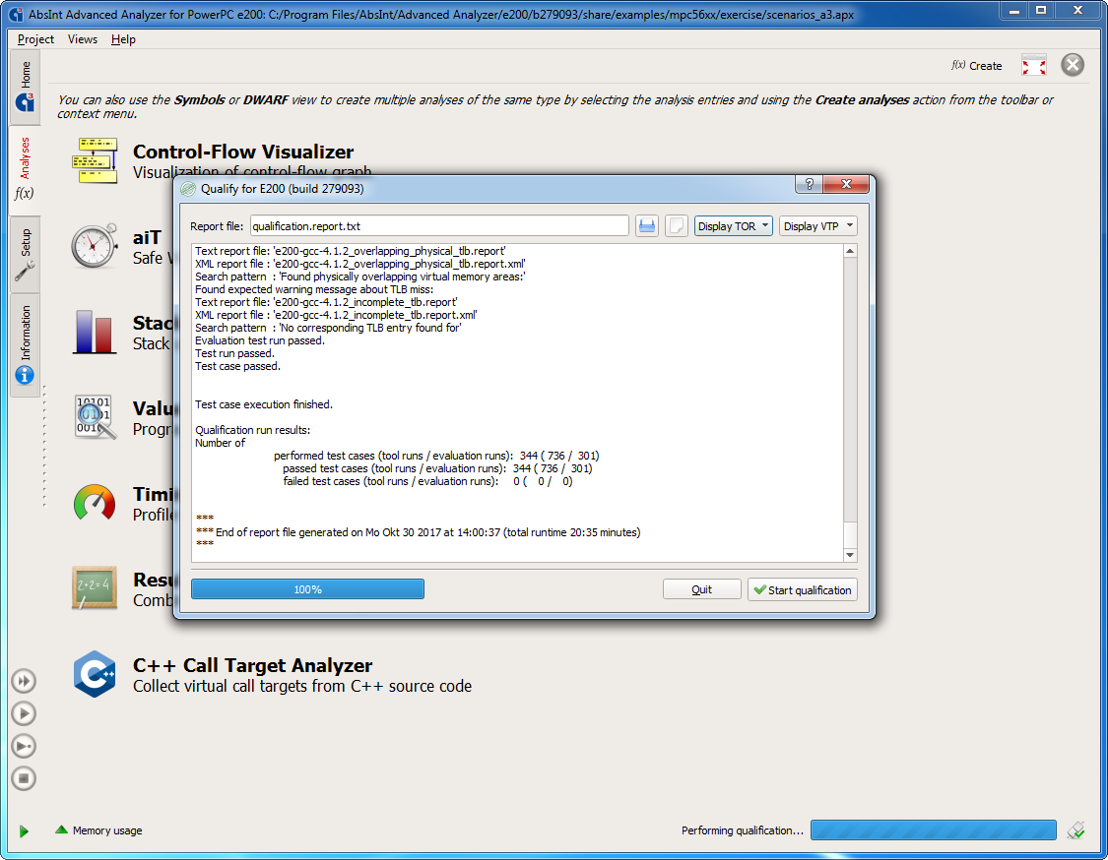Click the dialog help question mark button
This screenshot has height=860, width=1108.
810,184
